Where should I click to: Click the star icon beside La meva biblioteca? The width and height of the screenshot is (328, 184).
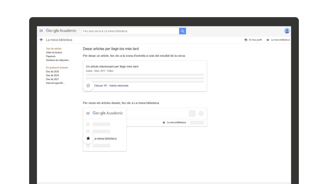(x=268, y=40)
